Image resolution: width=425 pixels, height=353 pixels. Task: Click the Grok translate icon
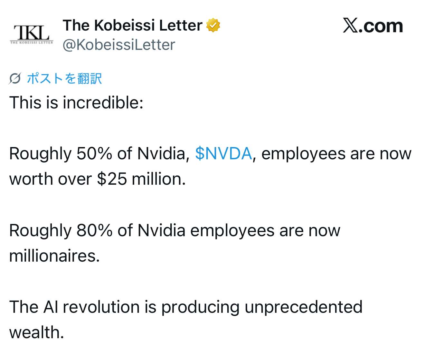(x=15, y=78)
